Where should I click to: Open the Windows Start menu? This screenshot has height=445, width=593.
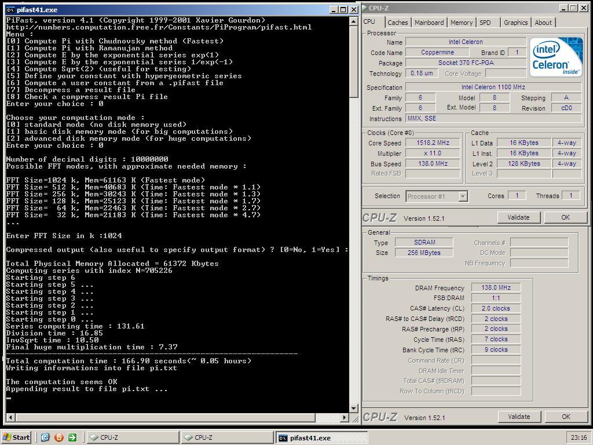(17, 437)
